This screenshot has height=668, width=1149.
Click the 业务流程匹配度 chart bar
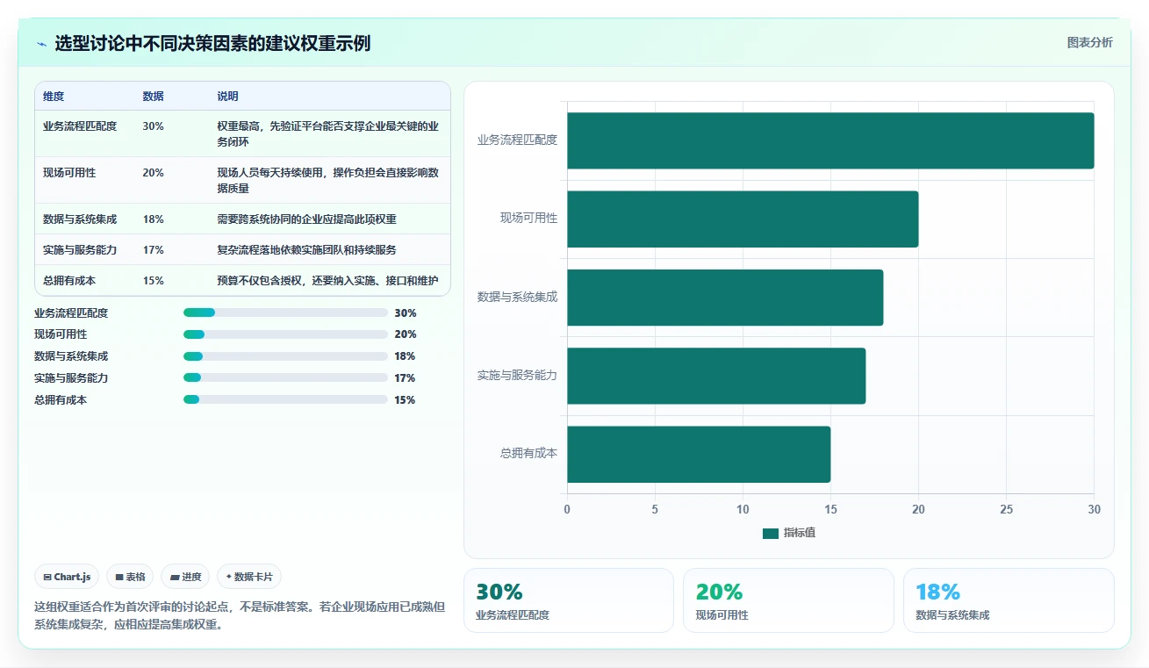[x=830, y=140]
